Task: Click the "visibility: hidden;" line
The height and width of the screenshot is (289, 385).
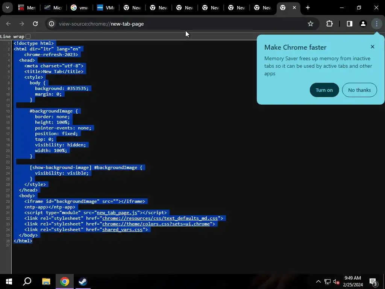Action: point(61,145)
